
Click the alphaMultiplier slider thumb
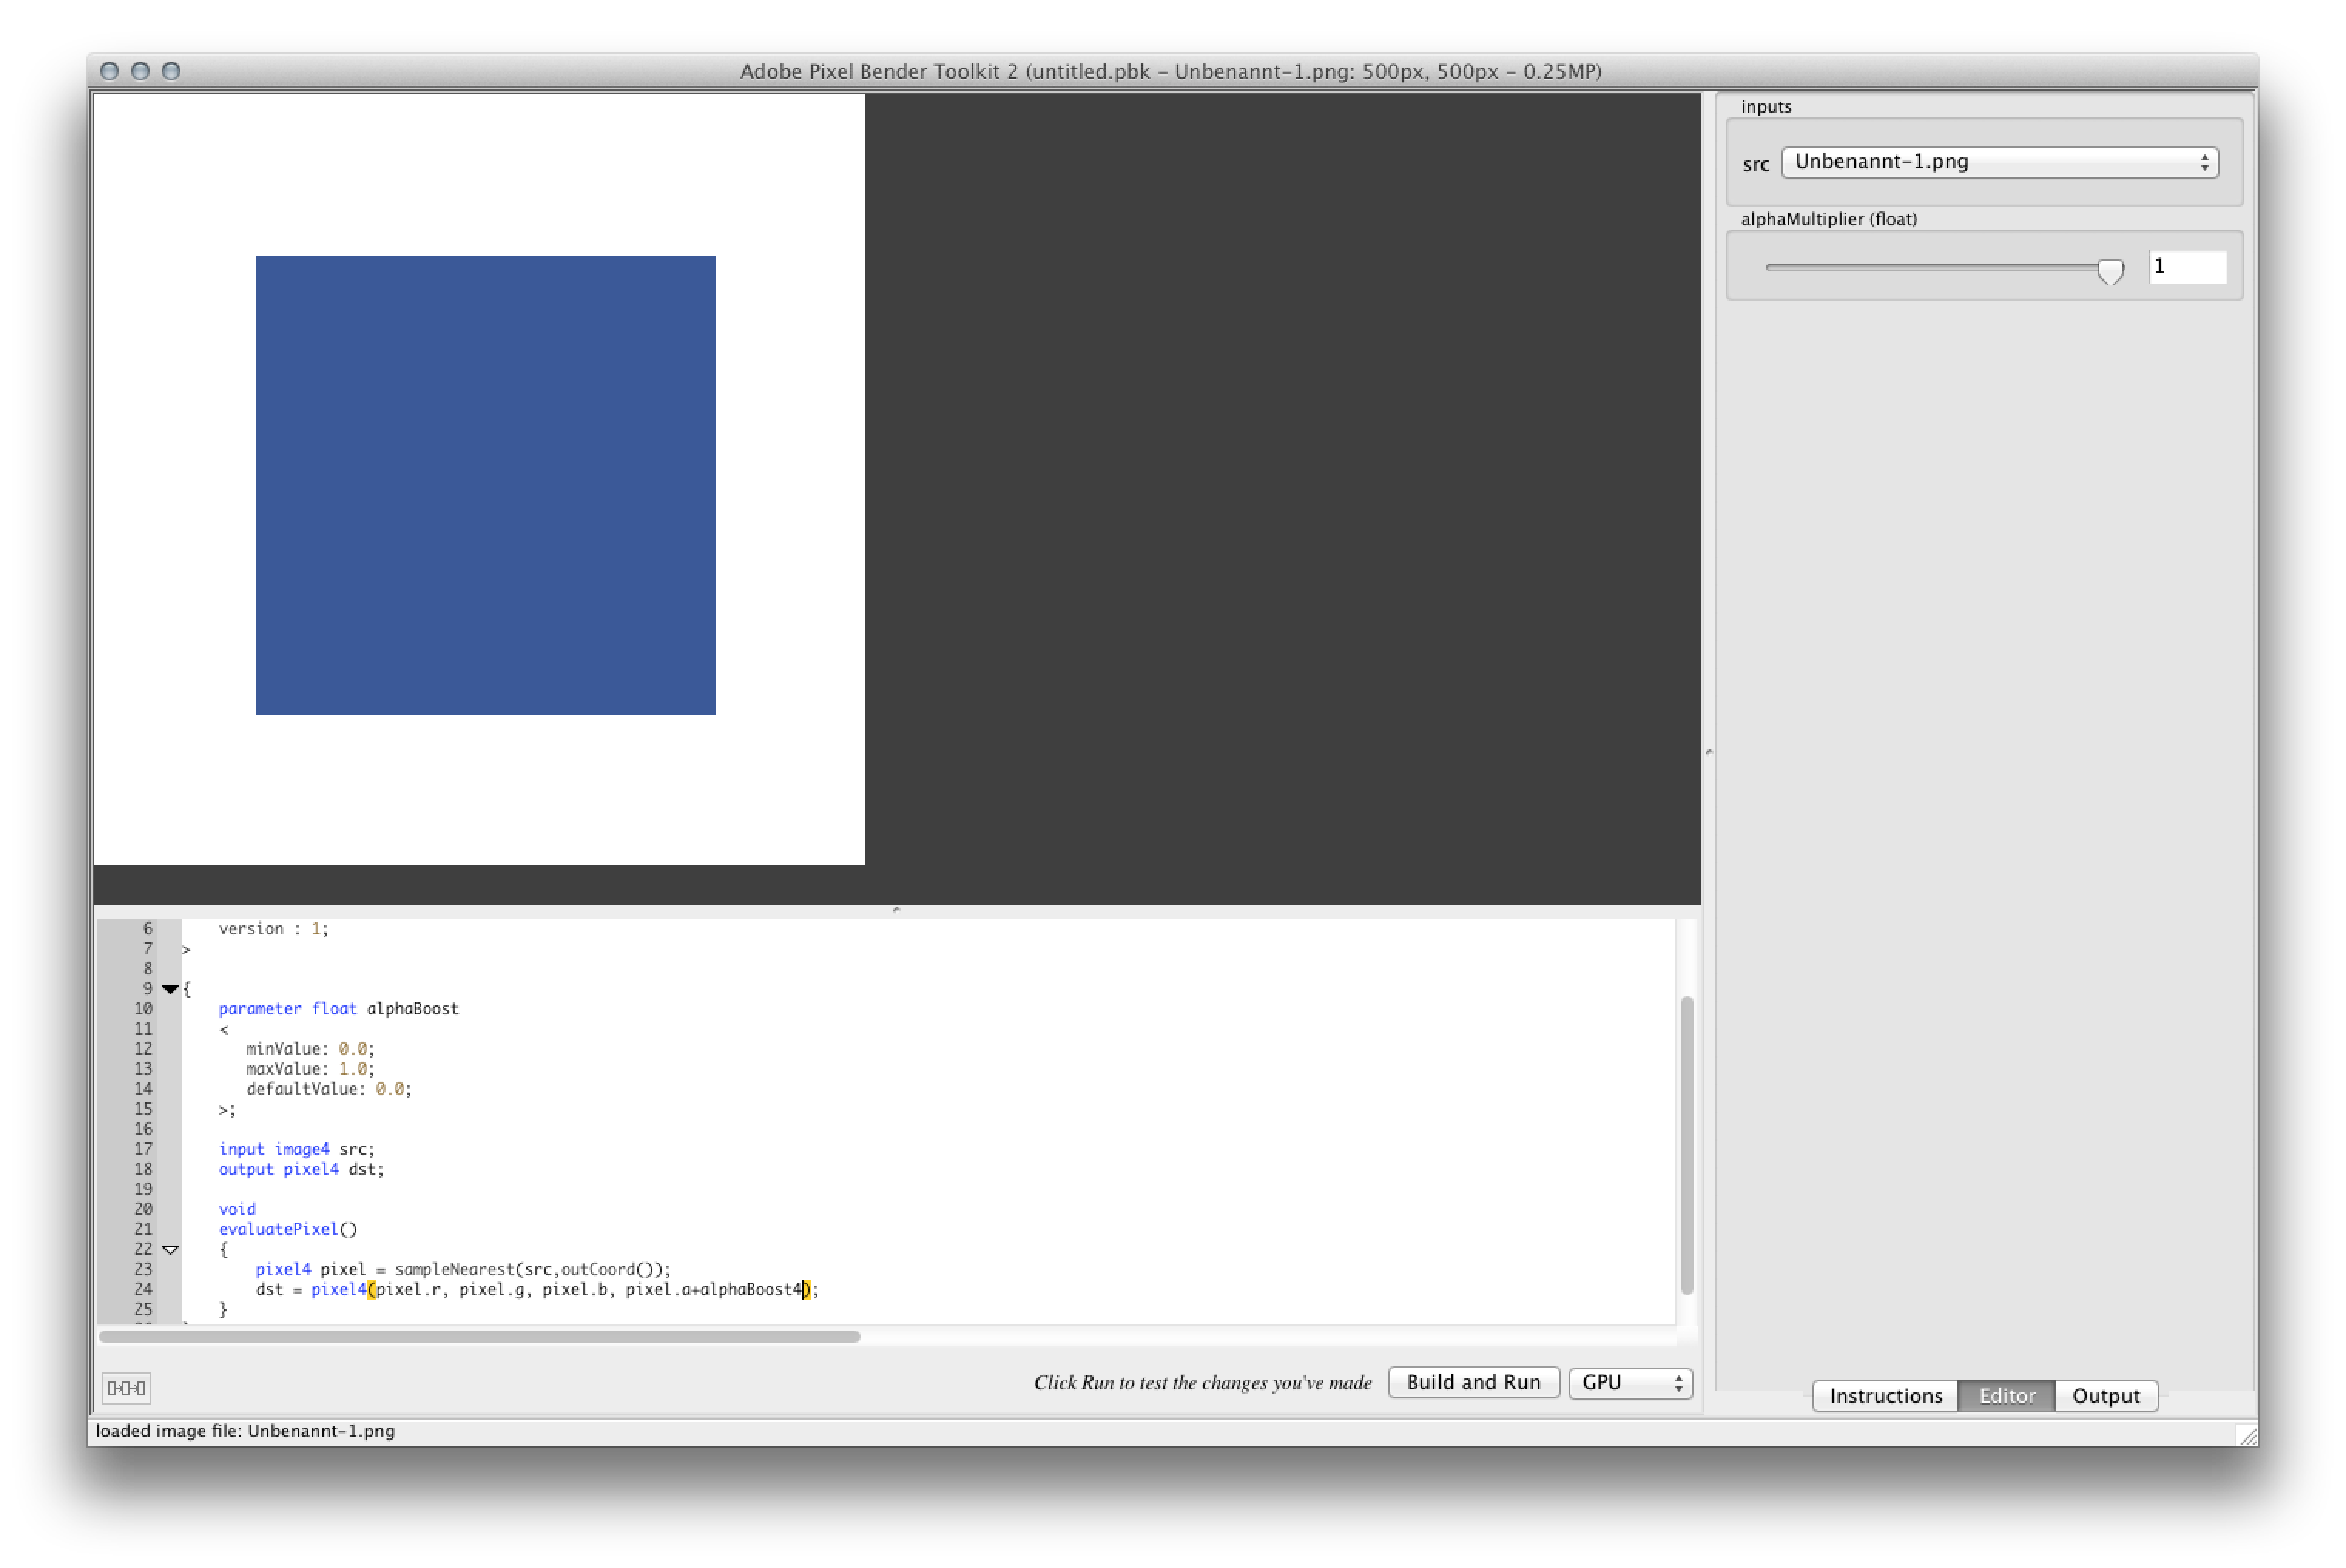coord(2110,270)
